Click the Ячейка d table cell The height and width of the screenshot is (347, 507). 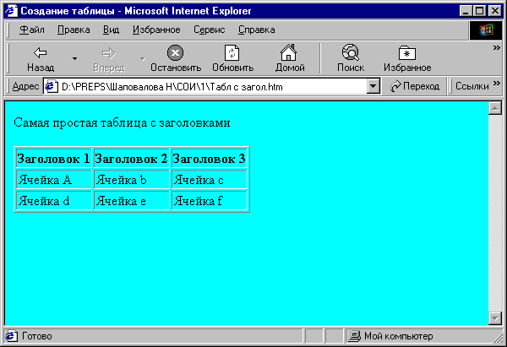54,201
